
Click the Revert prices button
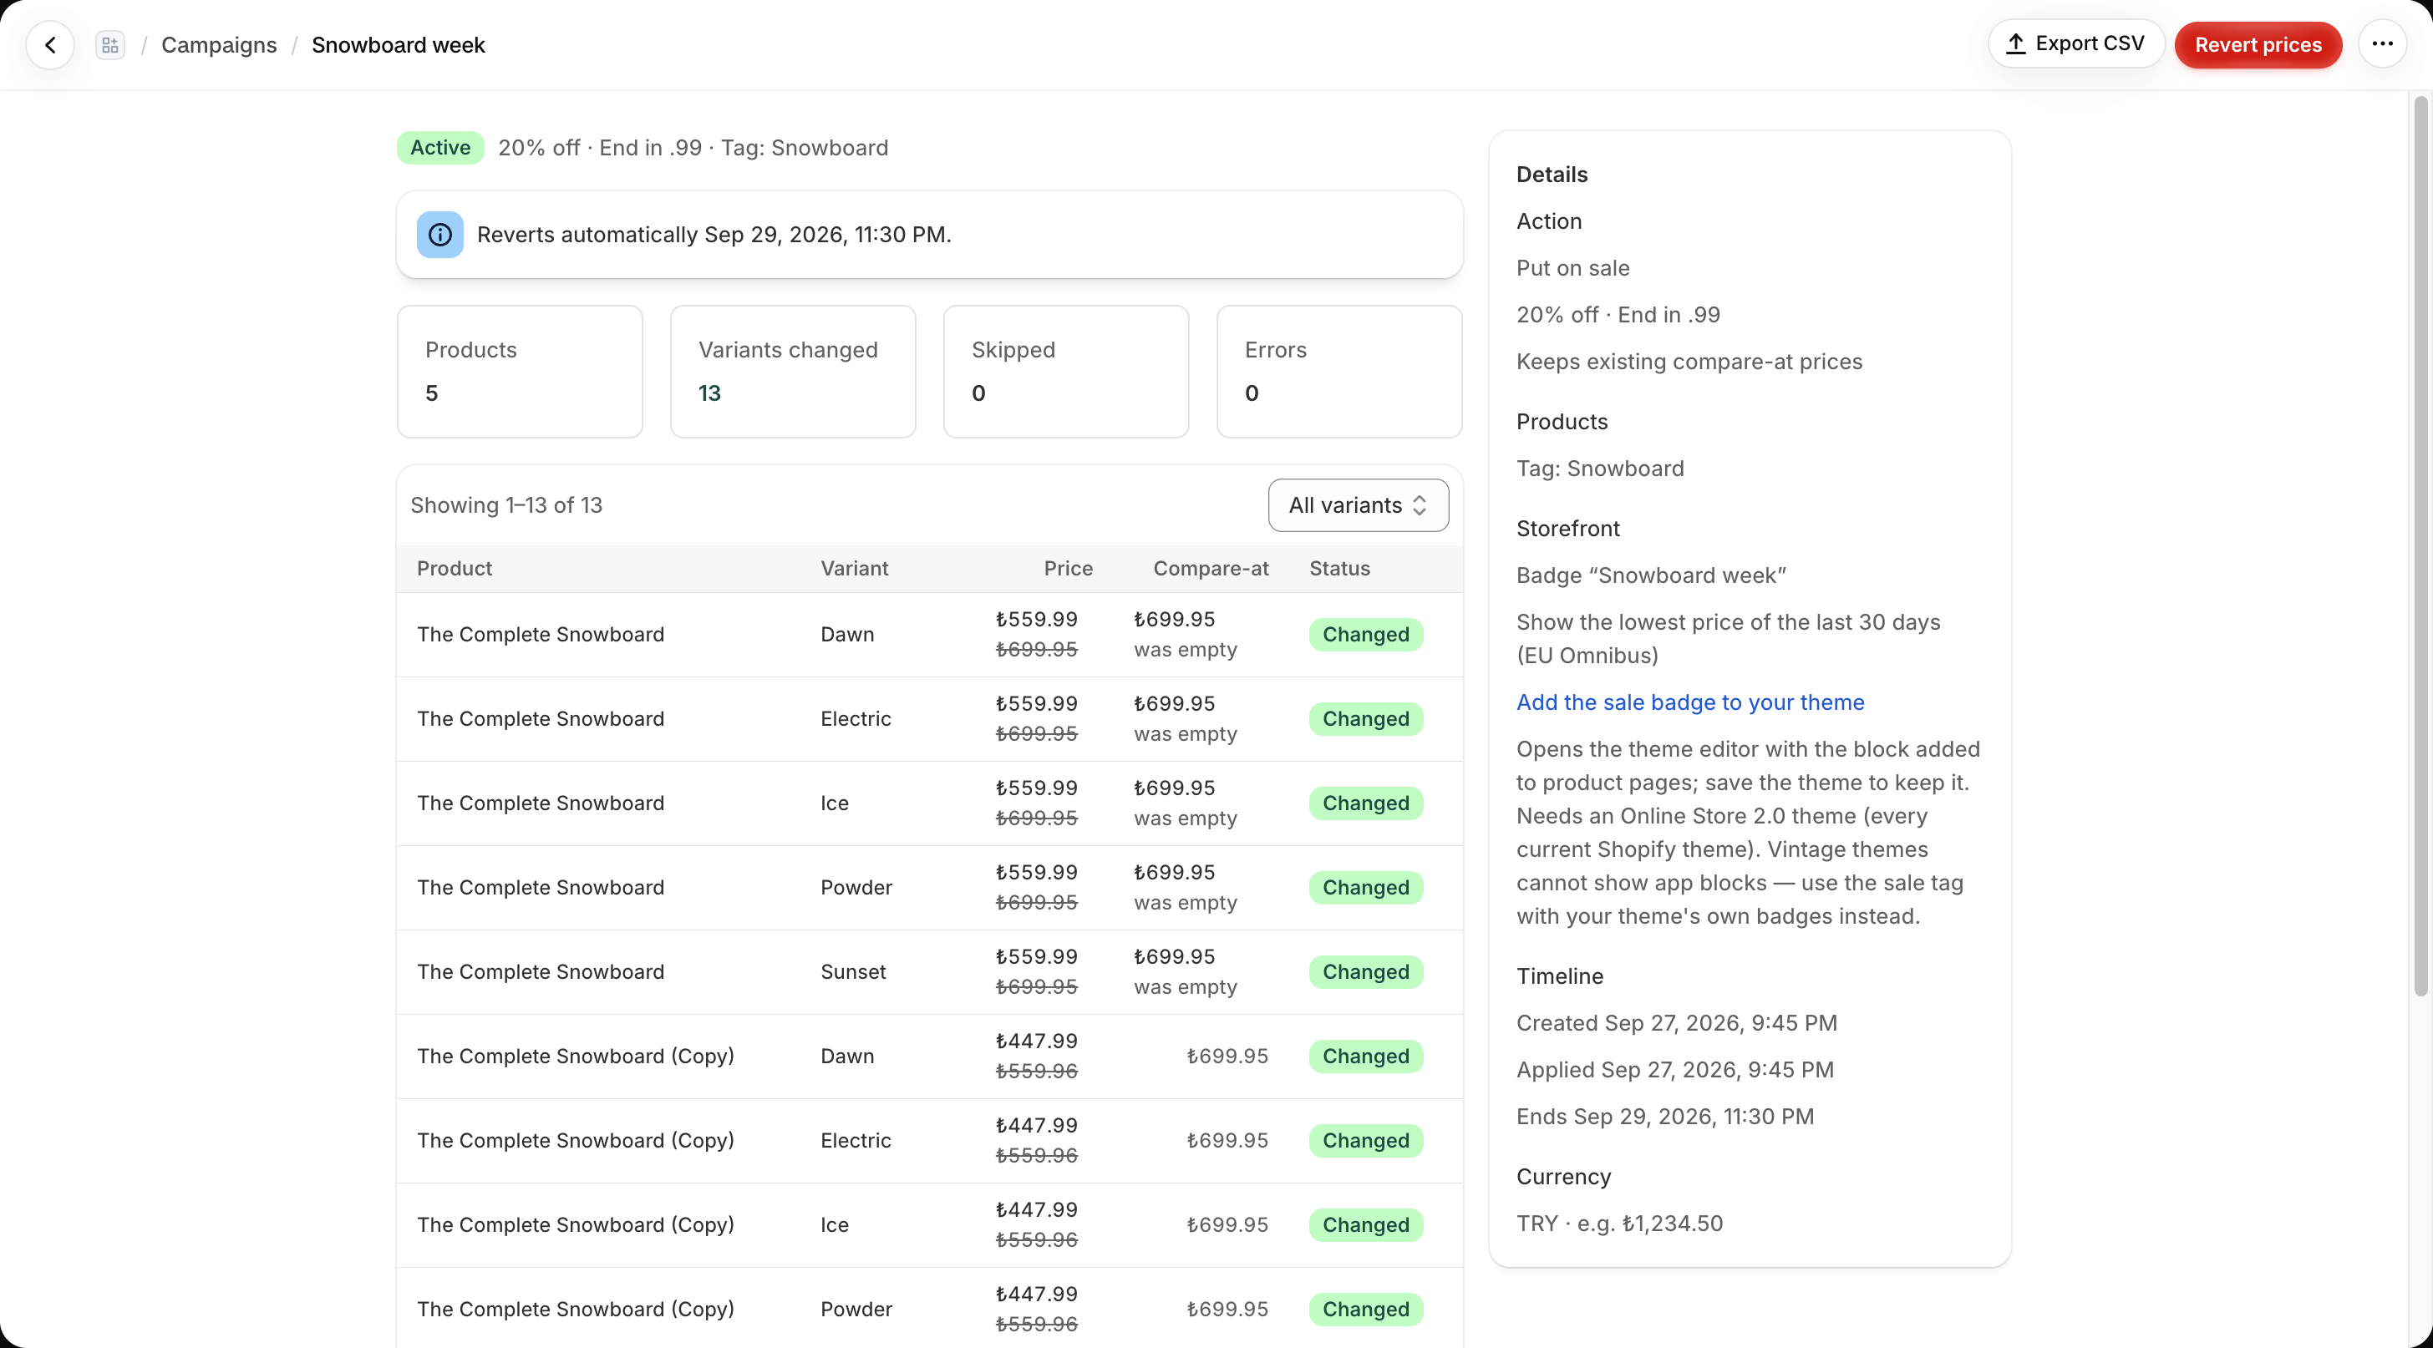click(x=2258, y=44)
